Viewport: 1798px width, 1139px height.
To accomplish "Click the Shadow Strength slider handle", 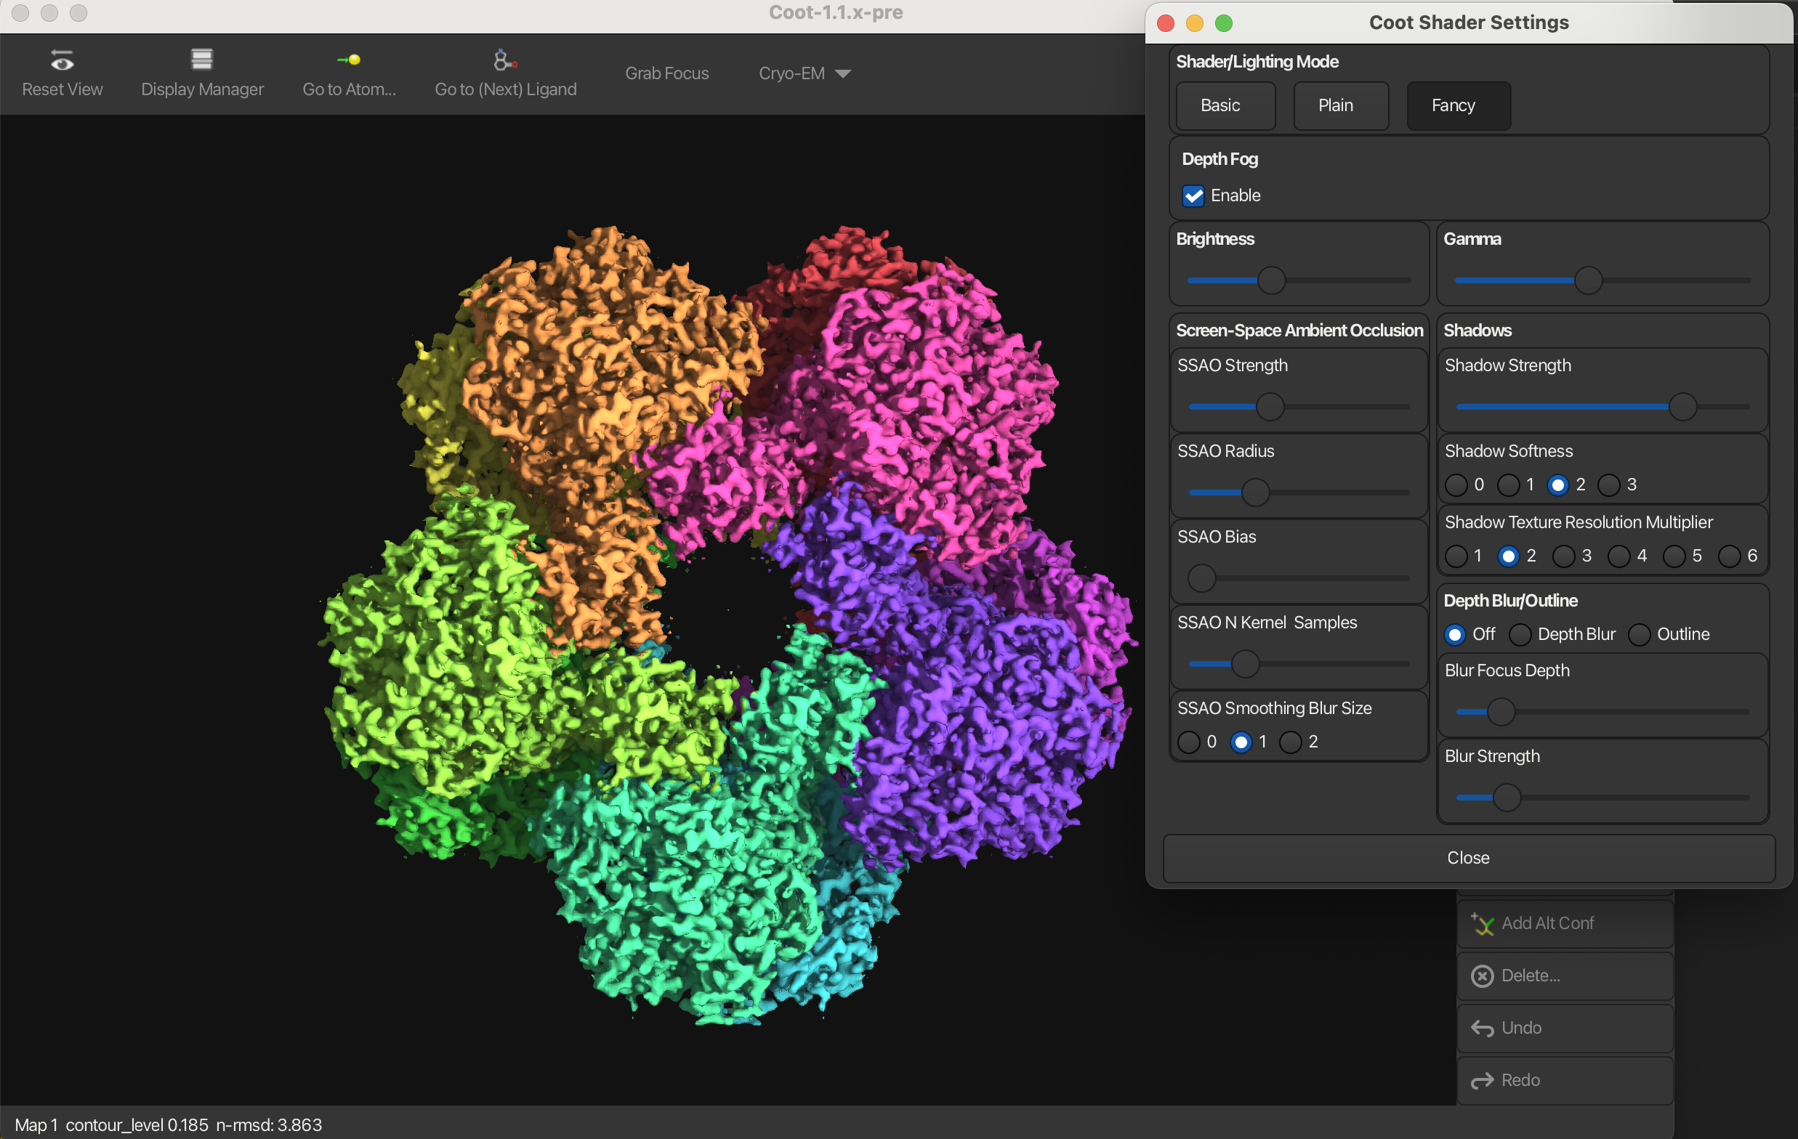I will [x=1682, y=407].
